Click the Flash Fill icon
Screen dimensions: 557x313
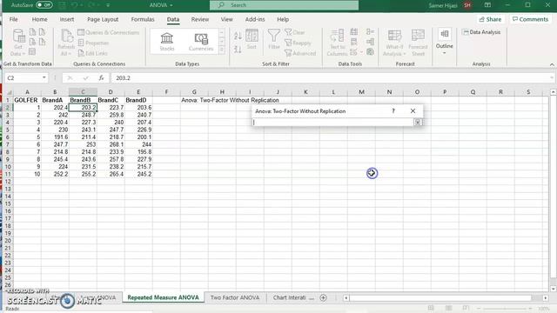[354, 32]
